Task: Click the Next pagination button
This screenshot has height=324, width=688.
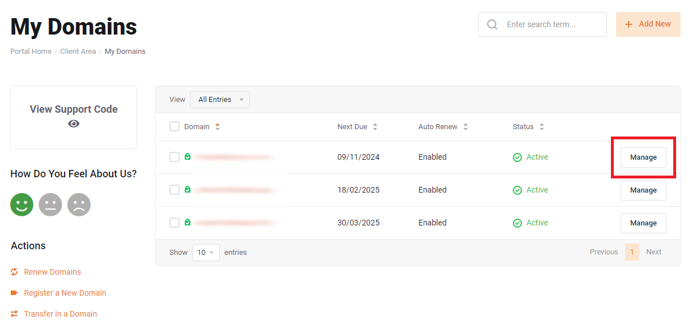Action: coord(653,252)
